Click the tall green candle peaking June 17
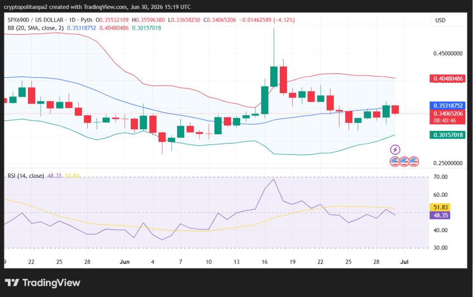Image resolution: width=473 pixels, height=297 pixels. [x=274, y=77]
